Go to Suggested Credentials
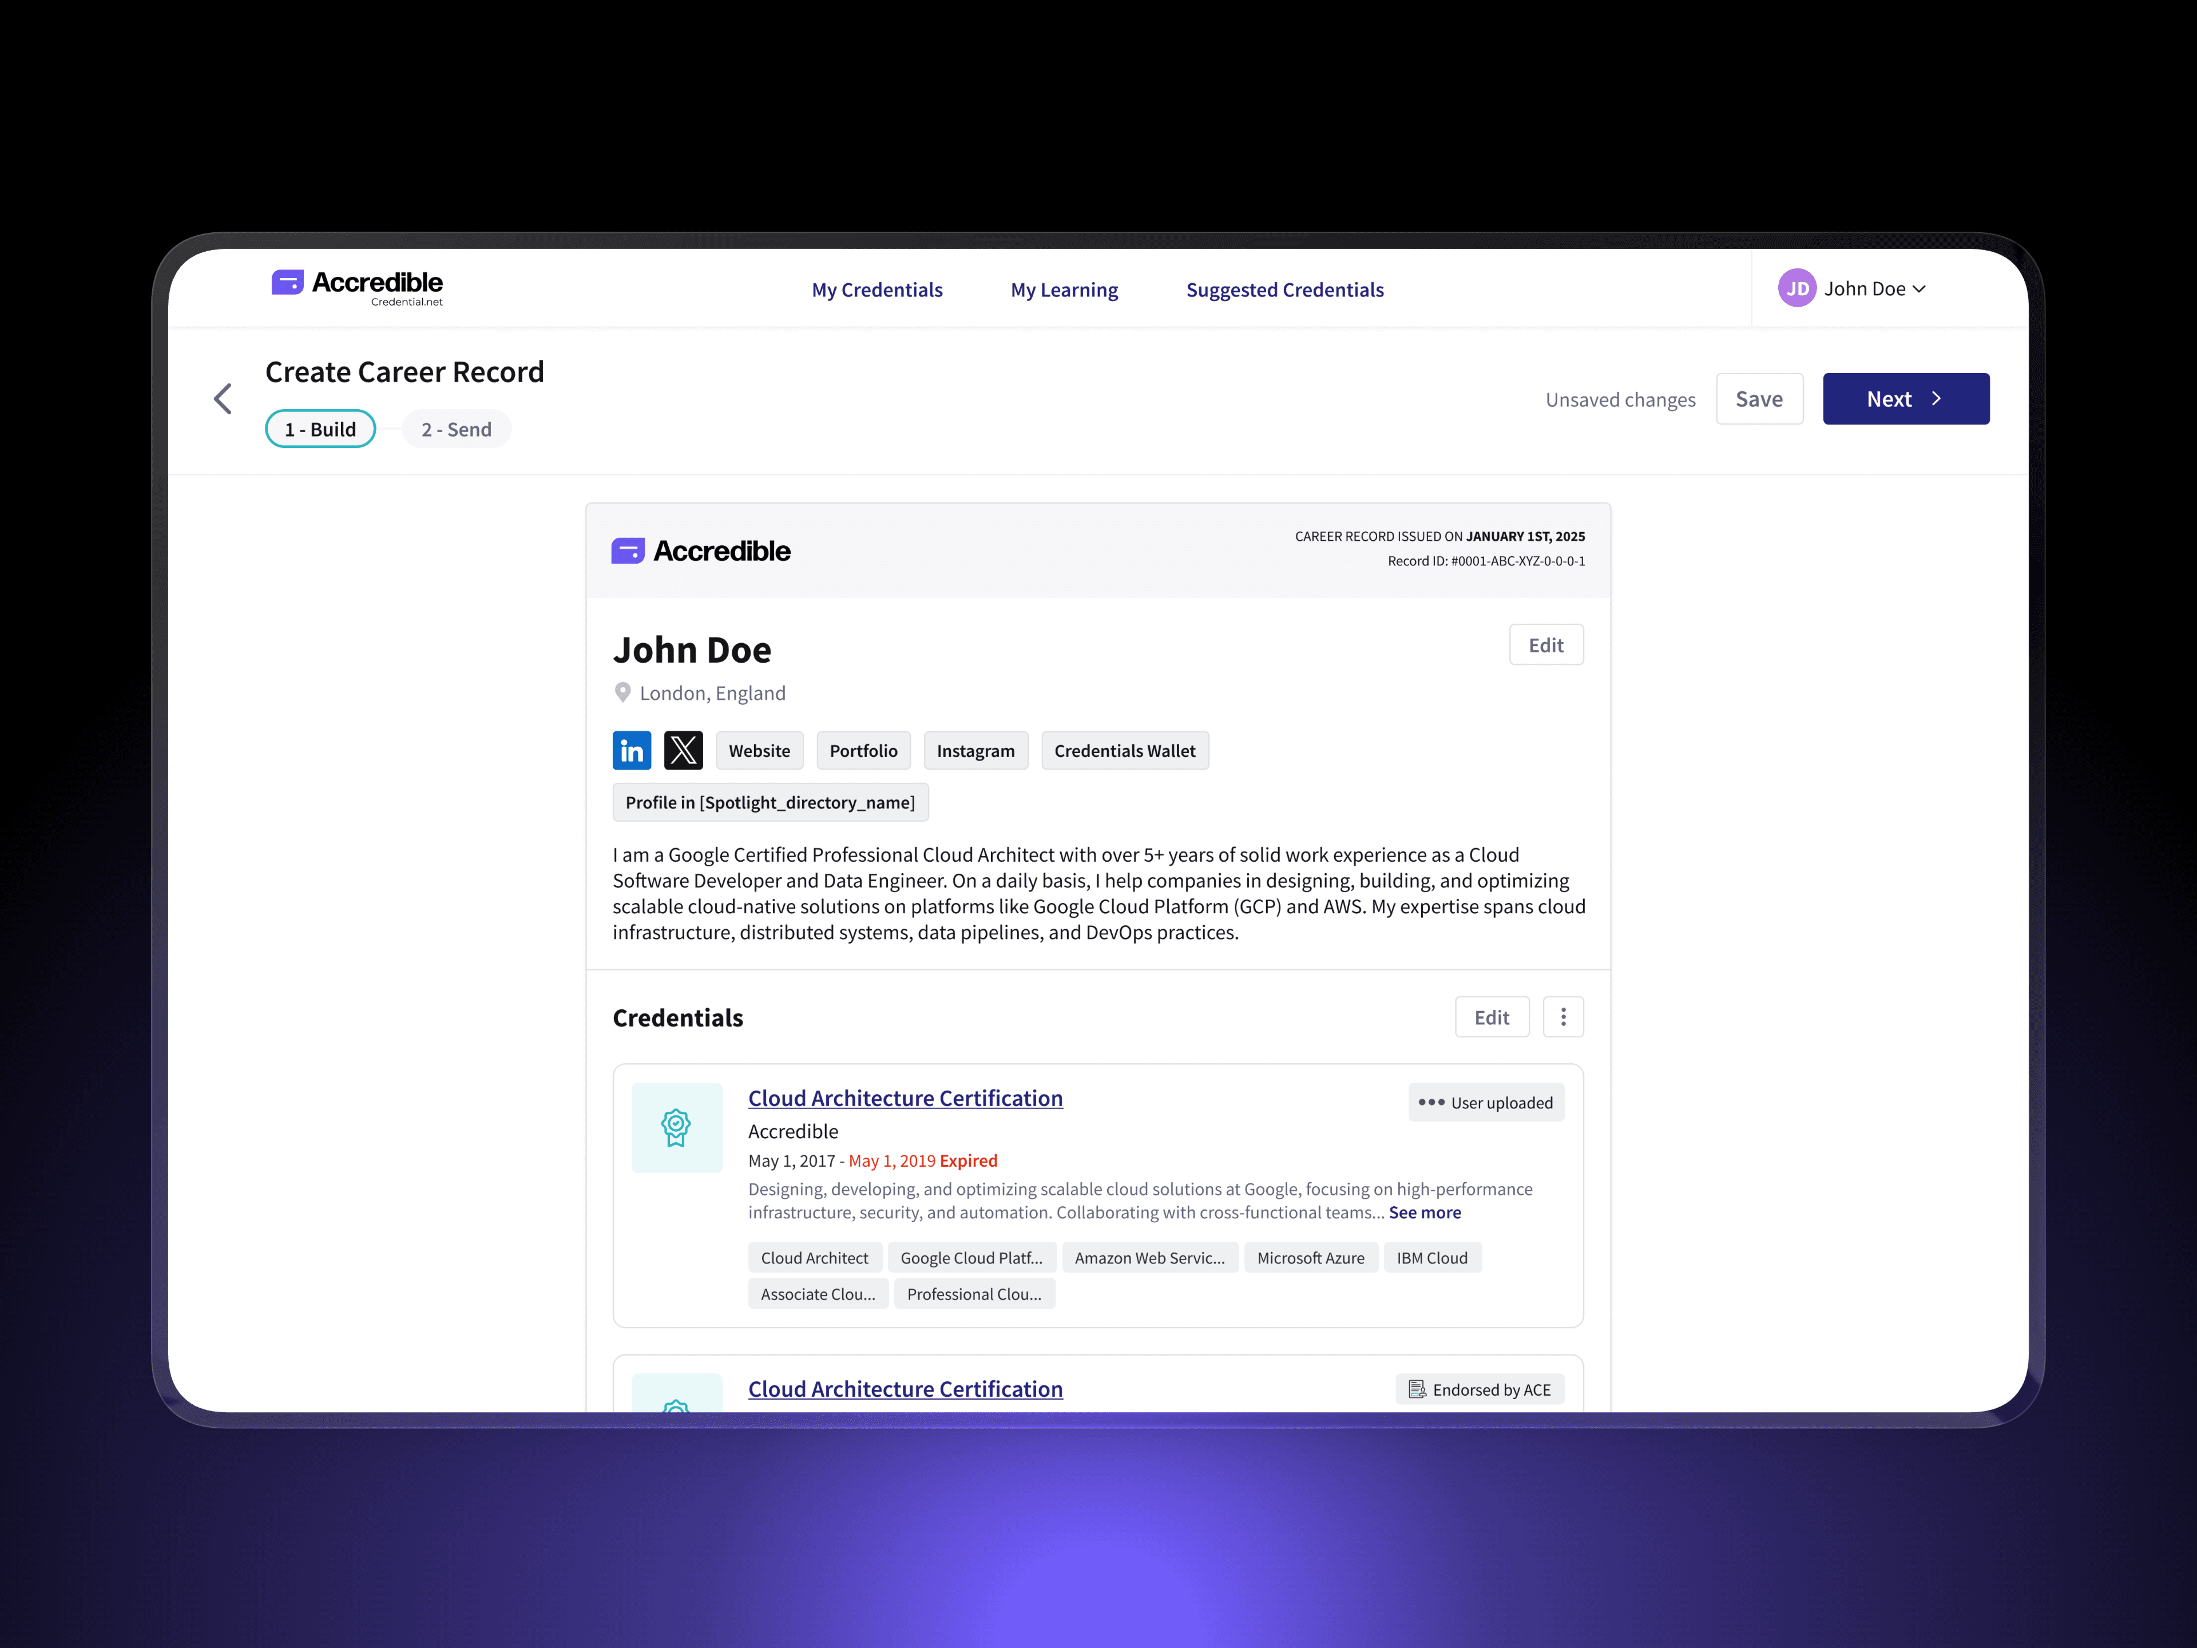The width and height of the screenshot is (2197, 1648). point(1284,290)
